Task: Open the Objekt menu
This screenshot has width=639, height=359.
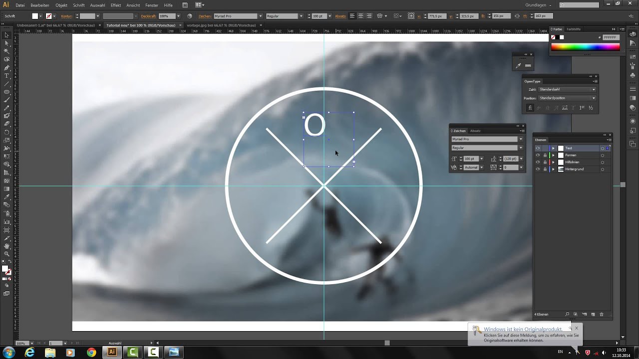Action: click(x=61, y=5)
